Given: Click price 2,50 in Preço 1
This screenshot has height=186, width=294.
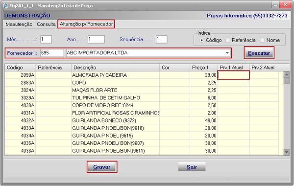Looking at the screenshot, I should [x=204, y=105].
